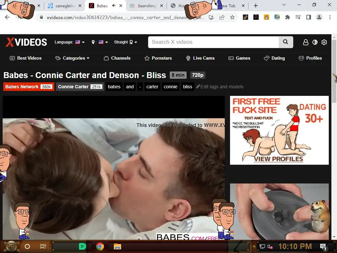Viewport: 337px width, 253px height.
Task: Click the XVIDEOS logo
Action: [26, 42]
